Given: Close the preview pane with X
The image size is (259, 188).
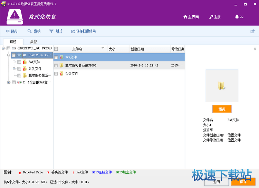Looking at the screenshot, I should coord(255,49).
